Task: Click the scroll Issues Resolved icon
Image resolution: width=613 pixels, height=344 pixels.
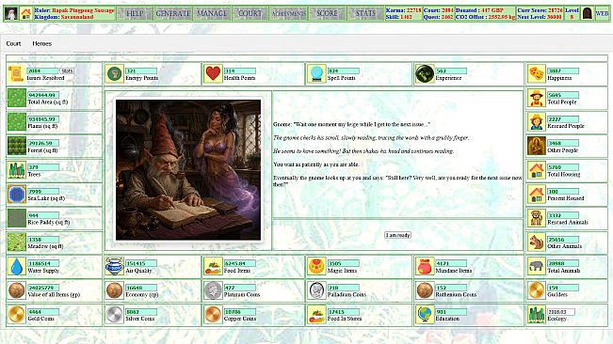Action: [16, 73]
